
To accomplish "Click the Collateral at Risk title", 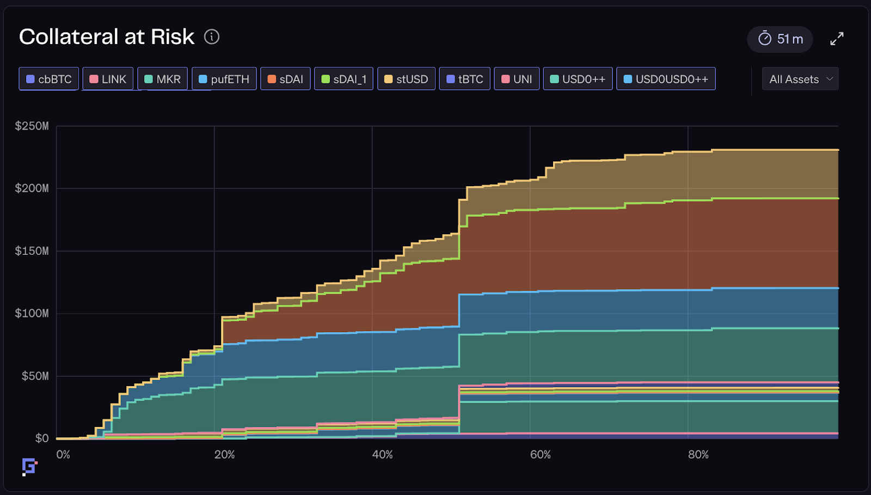I will (x=107, y=37).
